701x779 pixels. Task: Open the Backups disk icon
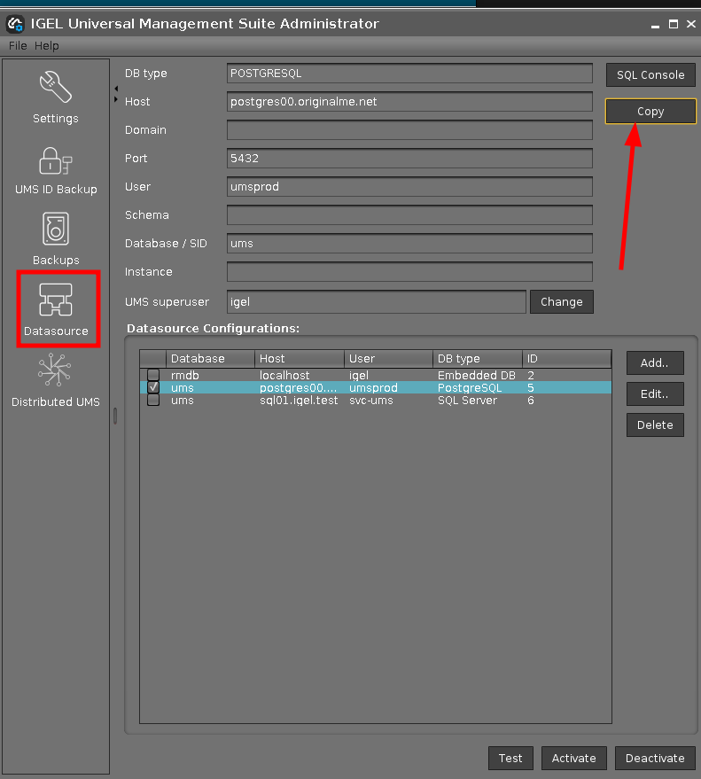pyautogui.click(x=55, y=230)
